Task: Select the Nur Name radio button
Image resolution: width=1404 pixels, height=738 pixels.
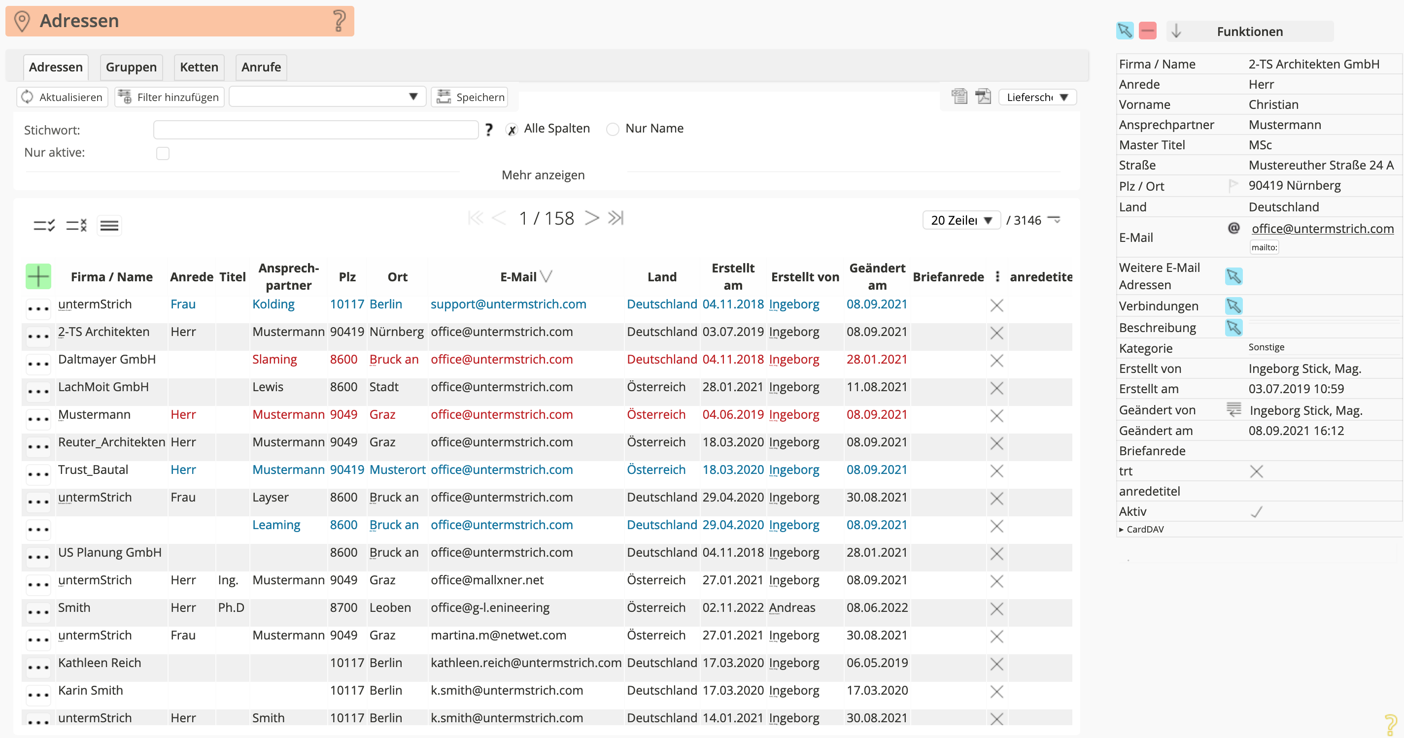Action: point(613,129)
